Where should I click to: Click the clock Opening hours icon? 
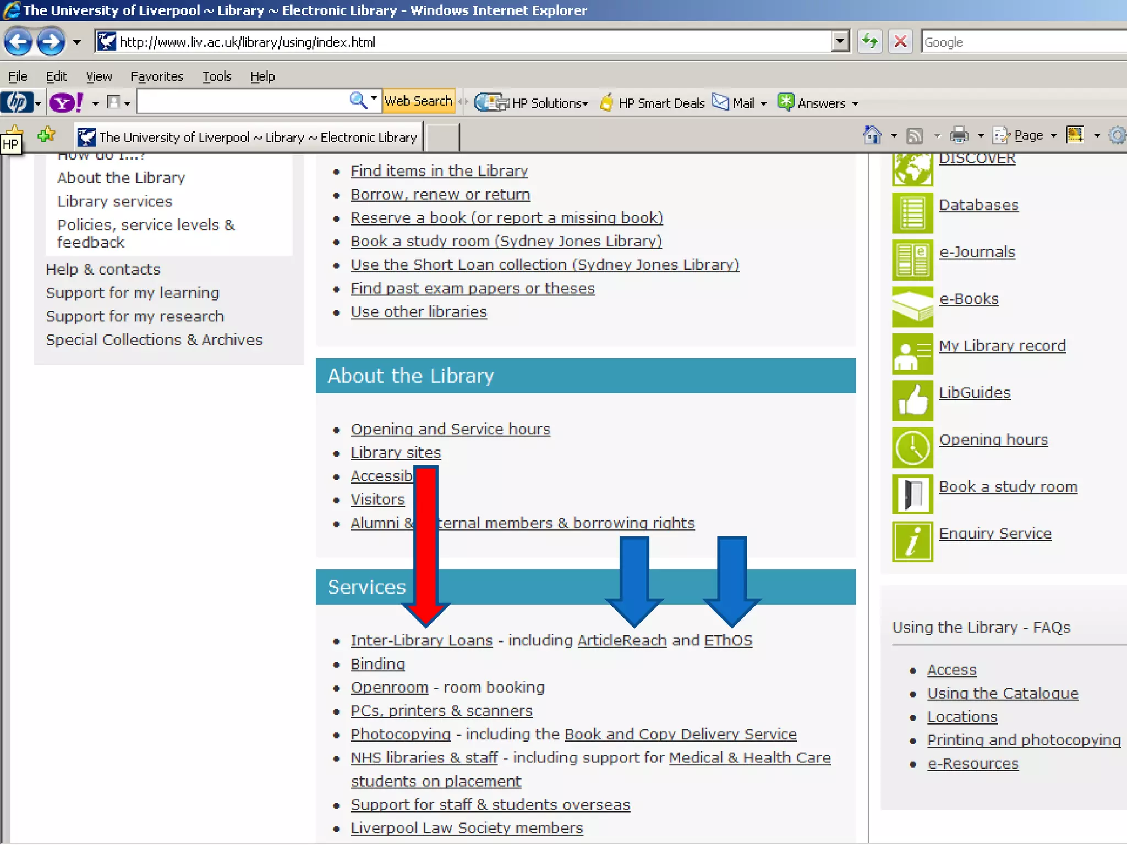pos(912,448)
